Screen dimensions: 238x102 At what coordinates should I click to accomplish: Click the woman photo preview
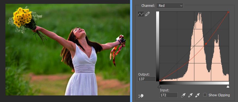[68, 50]
